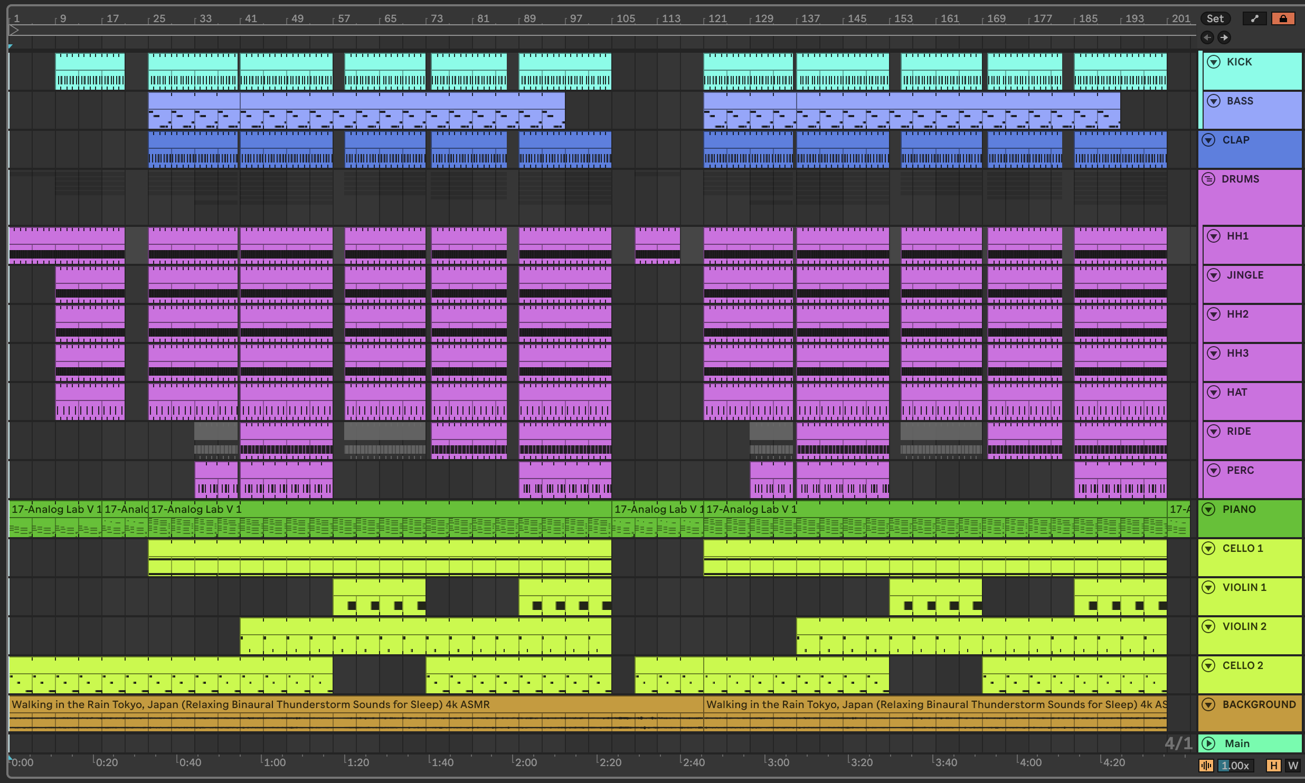Collapse the DRUMS group track
Screen dimensions: 1305x783
tap(1208, 179)
